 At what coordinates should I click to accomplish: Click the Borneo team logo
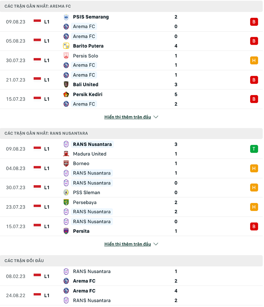[66, 163]
